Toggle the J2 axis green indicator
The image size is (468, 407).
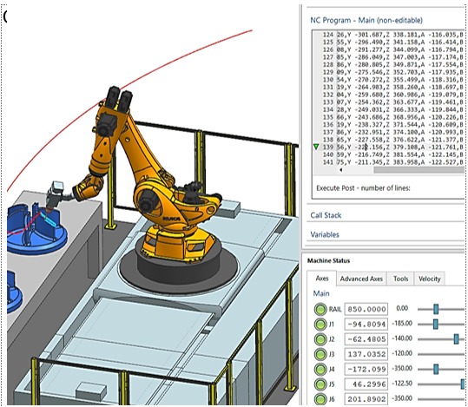click(x=320, y=339)
